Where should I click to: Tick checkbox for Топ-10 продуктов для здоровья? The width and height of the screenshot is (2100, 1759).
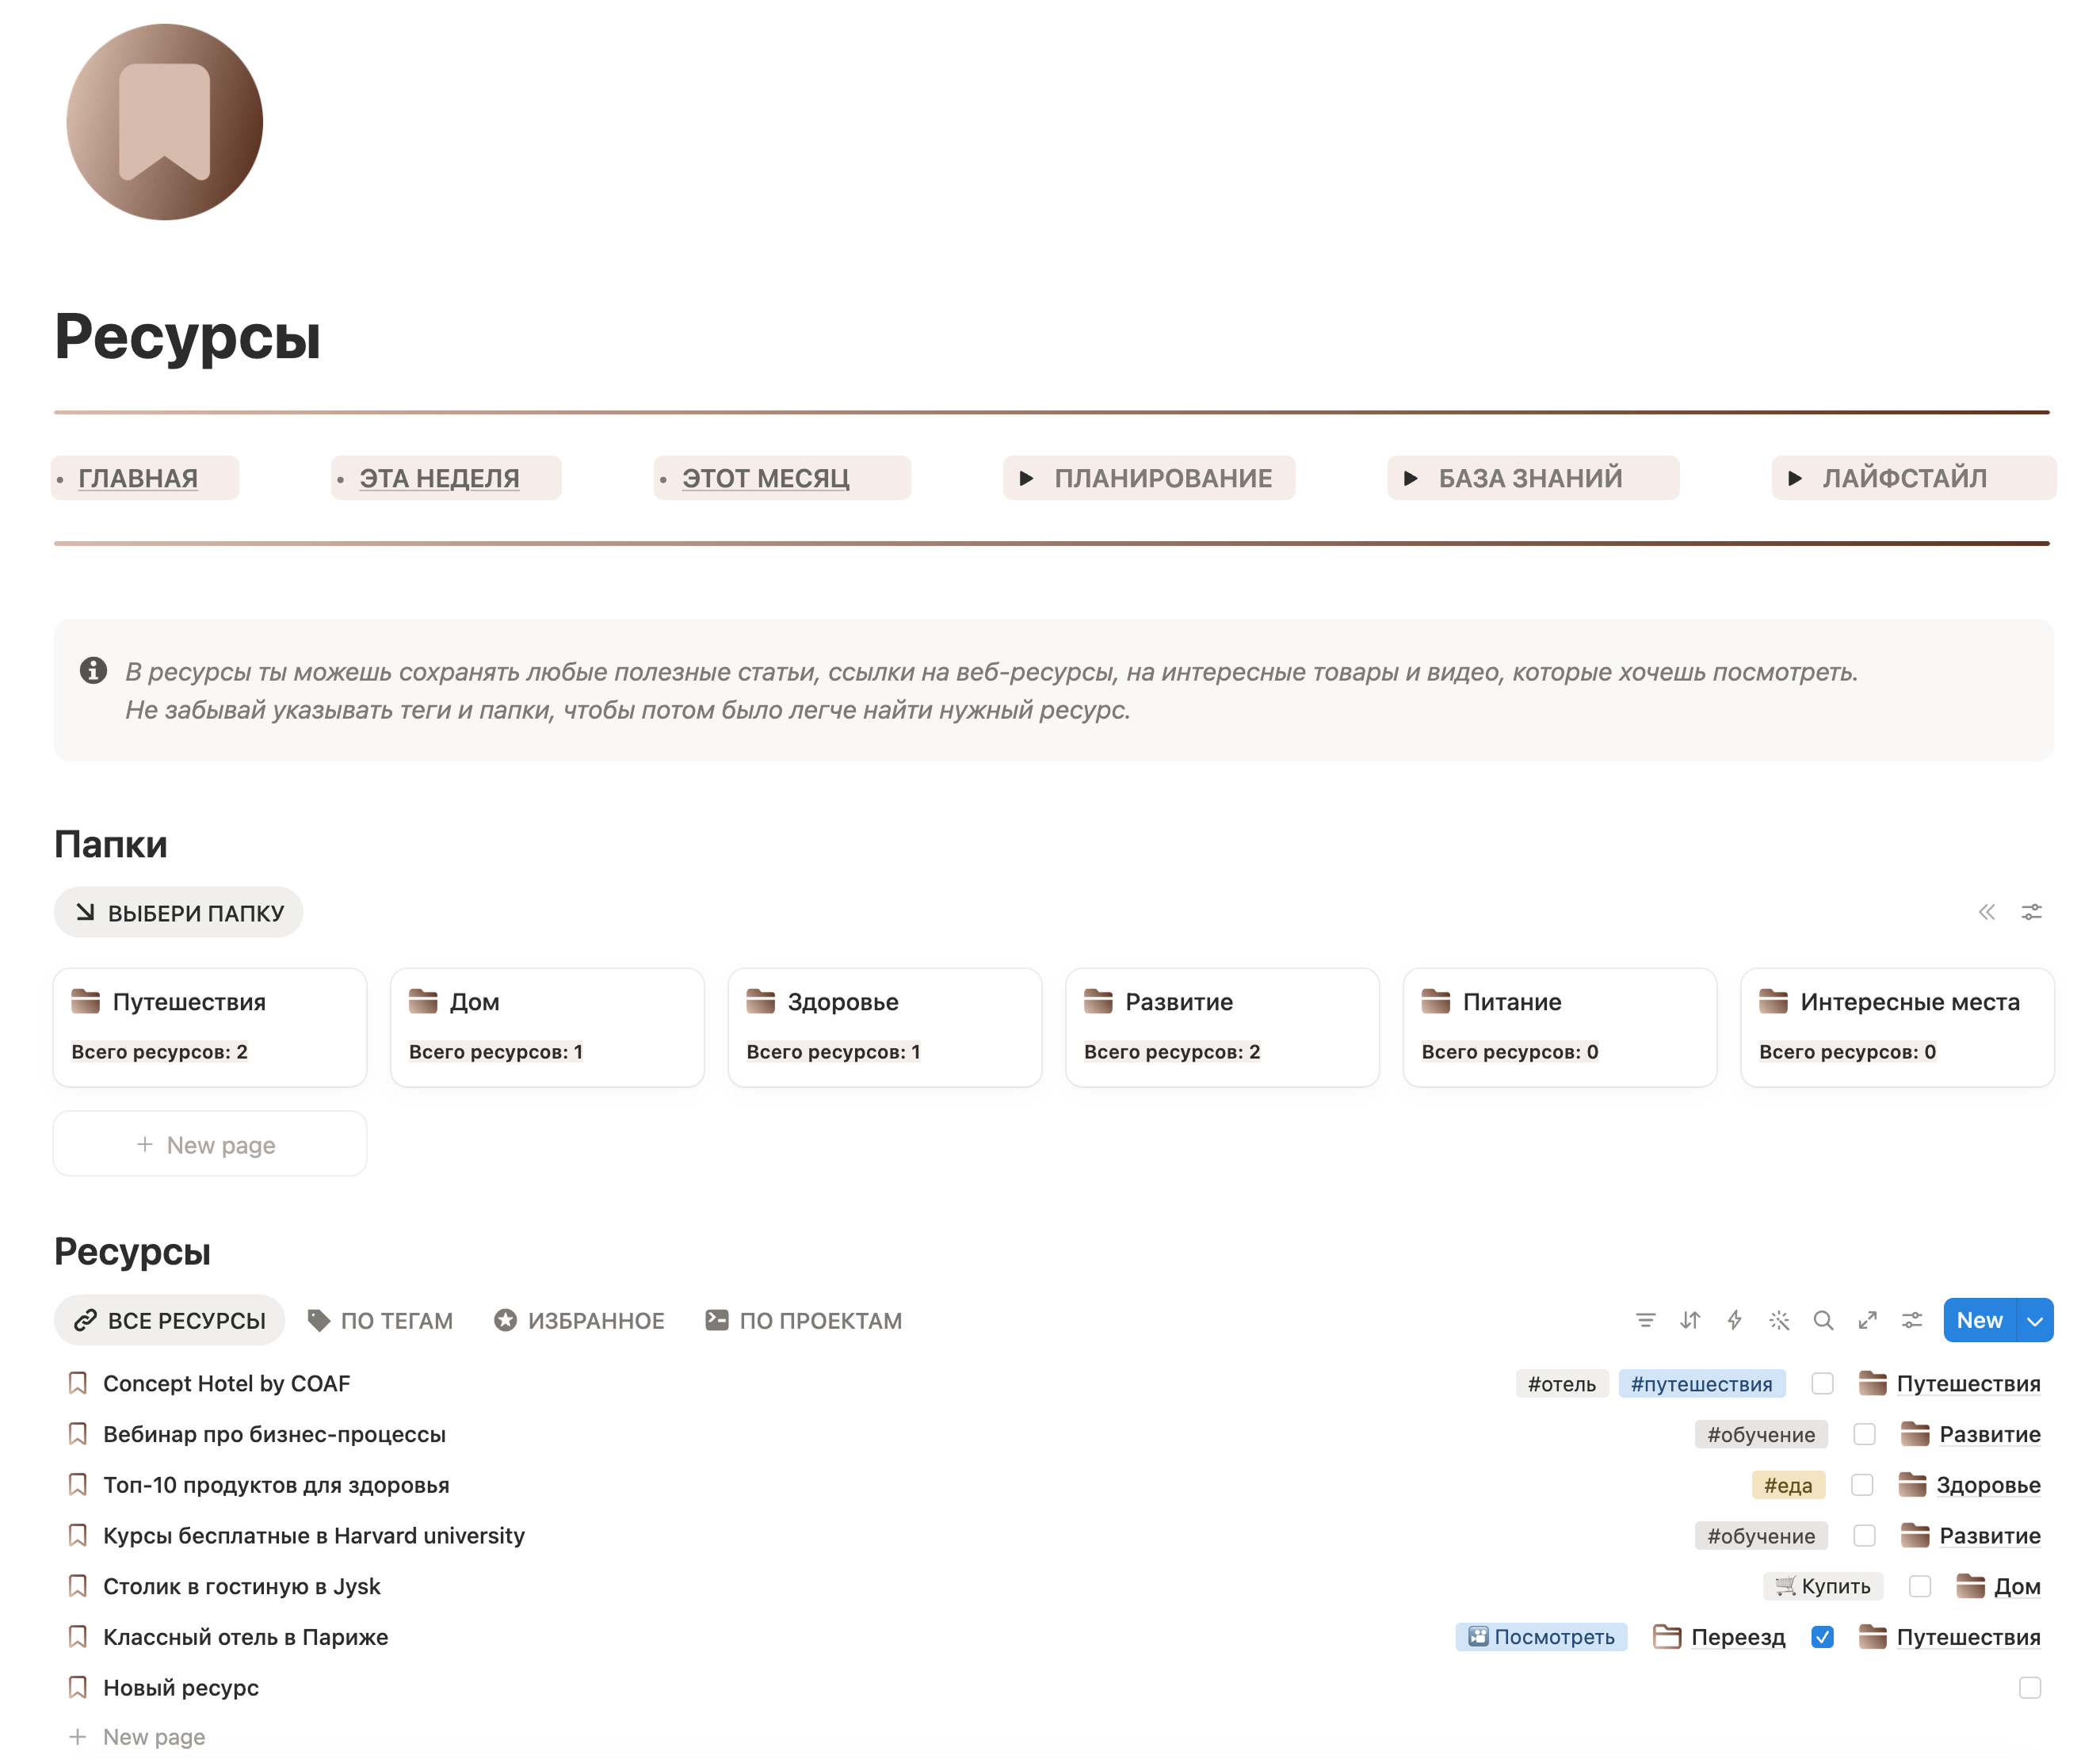pyautogui.click(x=1862, y=1485)
